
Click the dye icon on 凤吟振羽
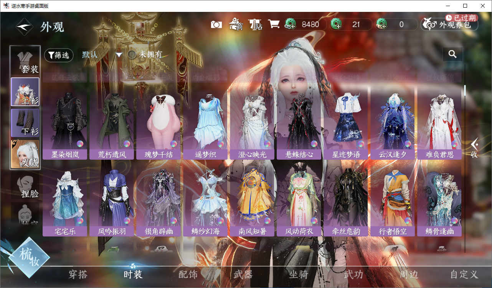tap(127, 221)
